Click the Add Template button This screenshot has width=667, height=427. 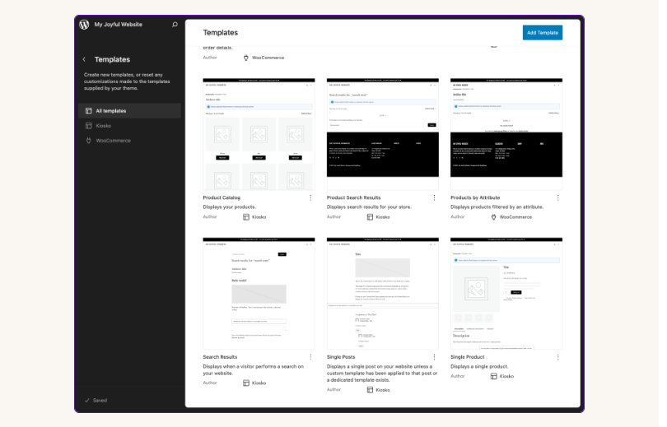(x=543, y=33)
